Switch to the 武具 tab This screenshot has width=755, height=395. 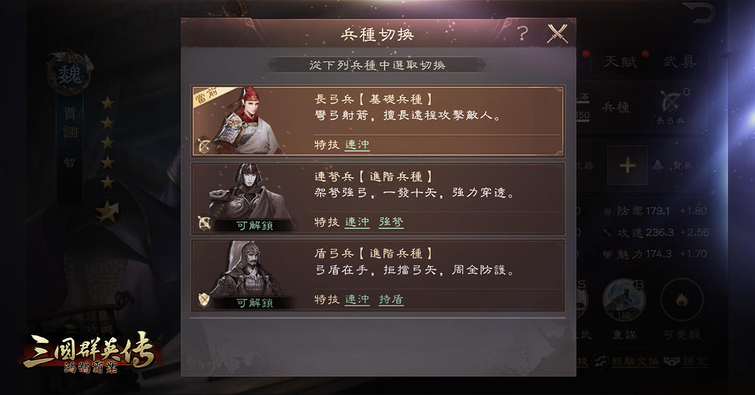tap(680, 62)
